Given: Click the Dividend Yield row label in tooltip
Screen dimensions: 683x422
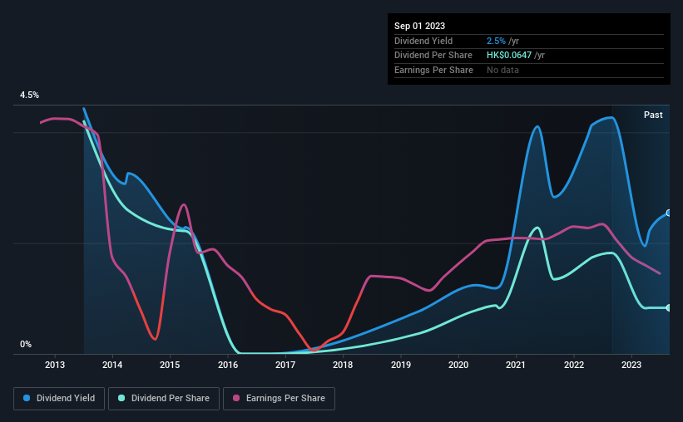Looking at the screenshot, I should (423, 41).
